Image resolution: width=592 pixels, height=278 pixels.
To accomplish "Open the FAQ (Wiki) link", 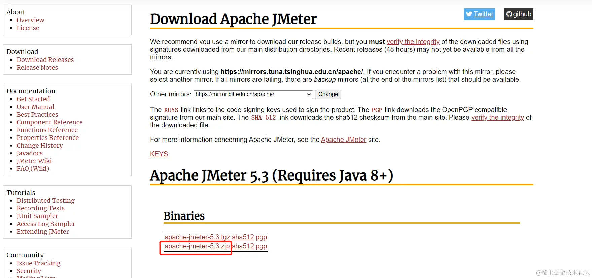I will coord(33,168).
